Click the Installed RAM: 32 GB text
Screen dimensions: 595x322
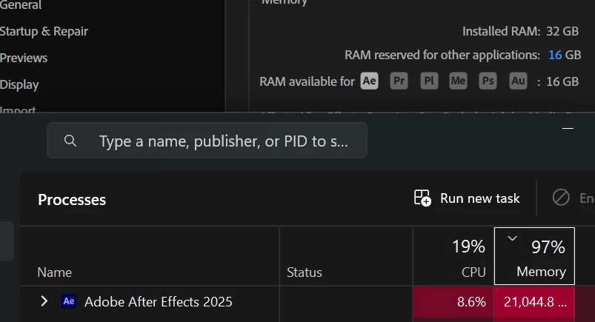[520, 31]
